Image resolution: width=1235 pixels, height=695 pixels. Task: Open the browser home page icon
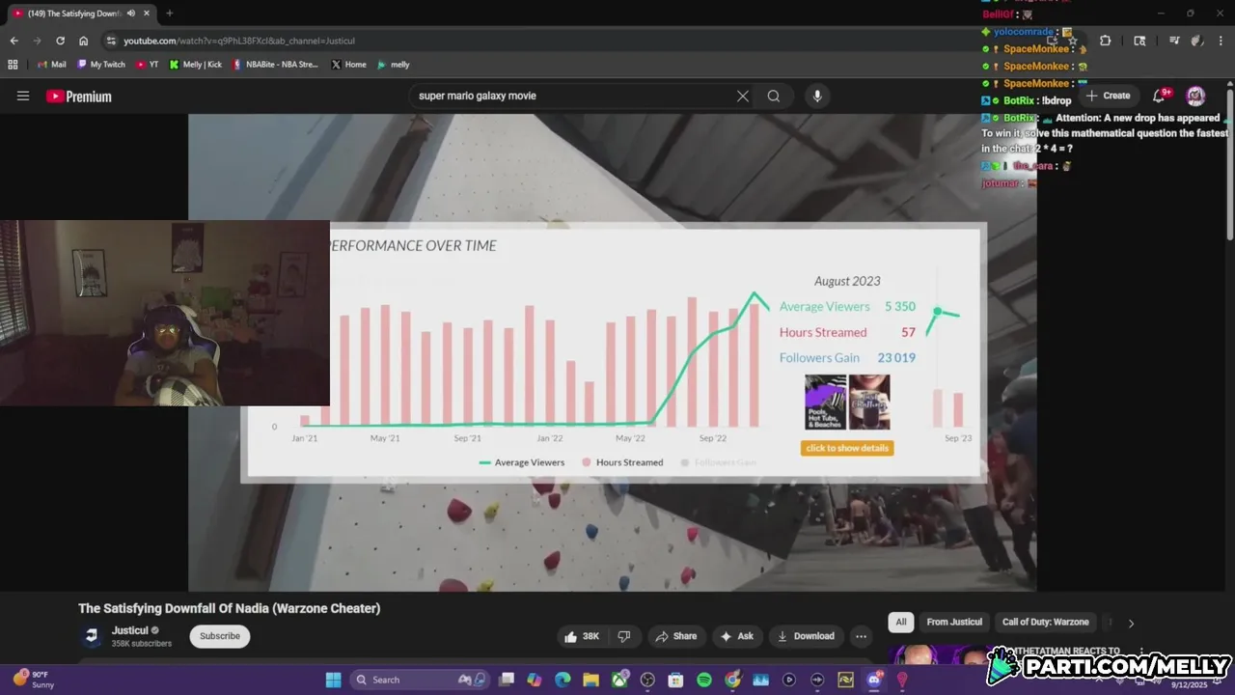(x=84, y=41)
